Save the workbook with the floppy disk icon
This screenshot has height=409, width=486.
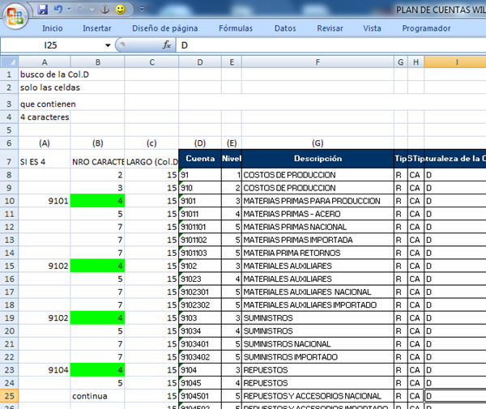tap(43, 10)
